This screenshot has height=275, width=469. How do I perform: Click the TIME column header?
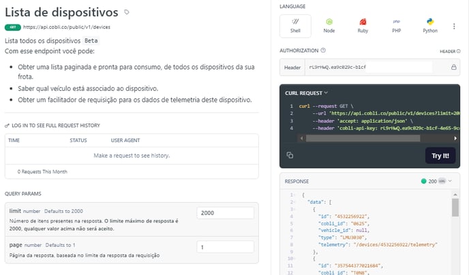(14, 140)
